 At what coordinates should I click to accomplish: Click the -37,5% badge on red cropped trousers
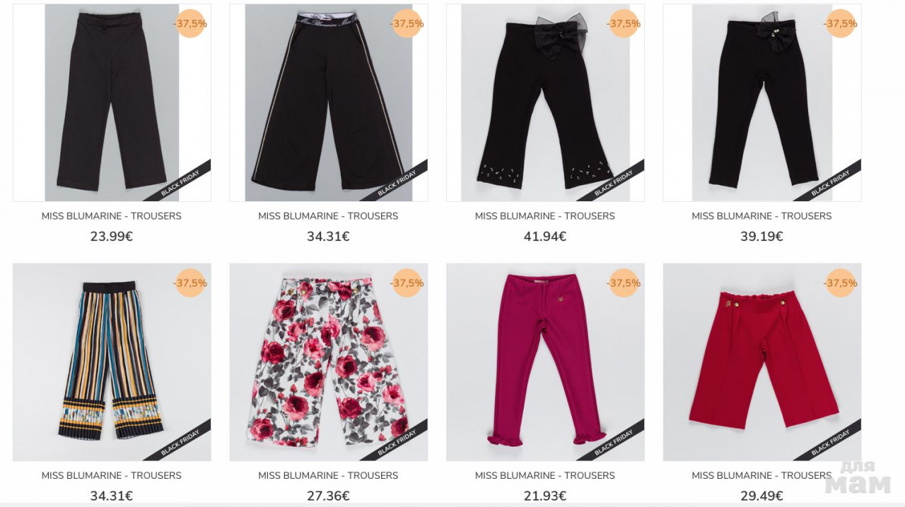click(841, 283)
